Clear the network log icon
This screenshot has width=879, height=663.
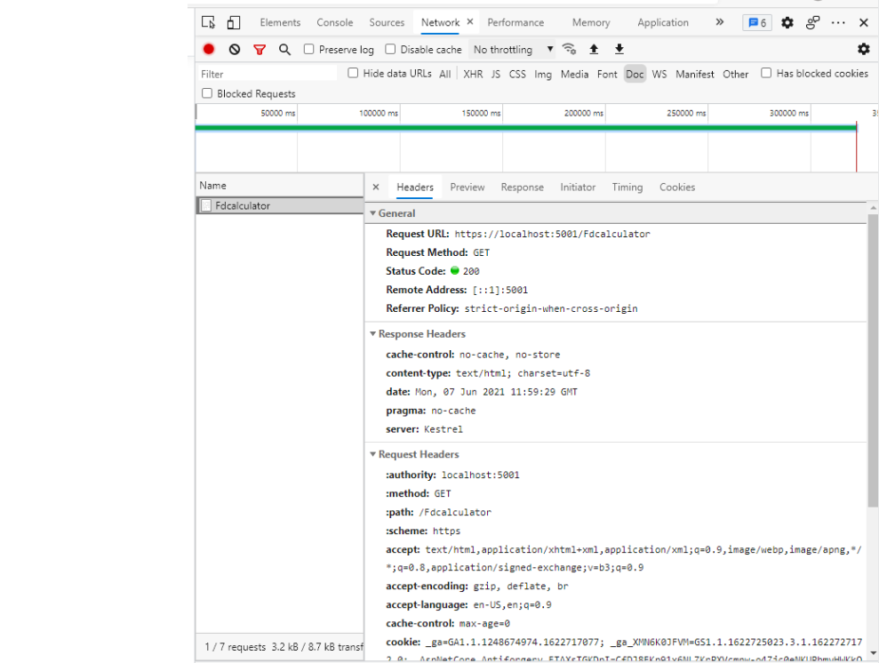coord(235,49)
